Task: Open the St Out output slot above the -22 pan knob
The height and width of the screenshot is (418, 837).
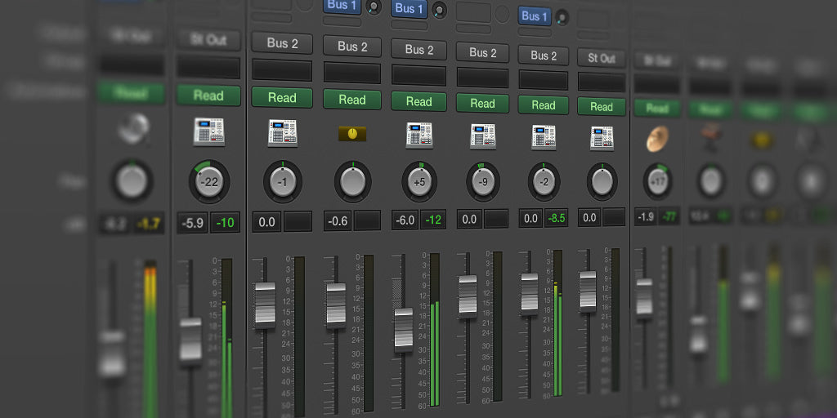Action: (x=208, y=39)
